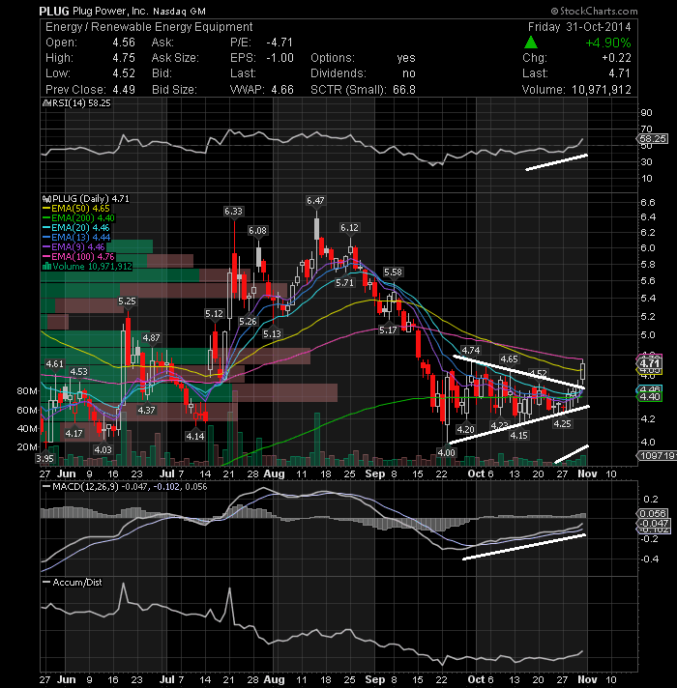Click Energy / Renewable Energy Equipment sector text
The image size is (677, 688).
click(x=149, y=27)
